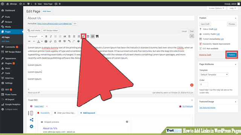Toggle the toolbar (kitchen sink) button
Image resolution: width=241 pixels, height=135 pixels.
[x=93, y=36]
